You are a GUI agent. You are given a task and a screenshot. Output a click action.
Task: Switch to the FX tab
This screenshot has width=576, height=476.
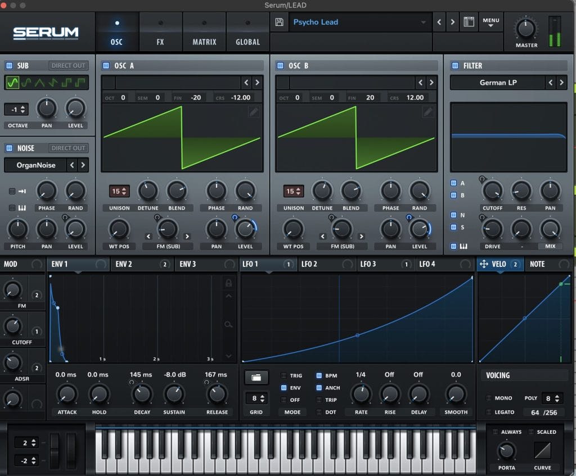[x=160, y=33]
